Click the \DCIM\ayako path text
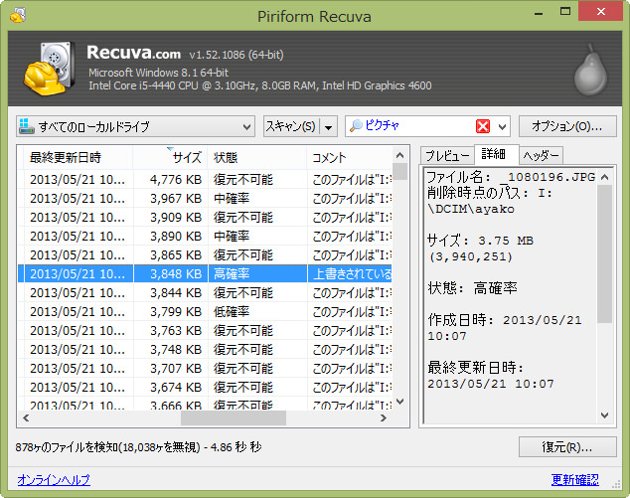630x498 pixels. point(471,209)
